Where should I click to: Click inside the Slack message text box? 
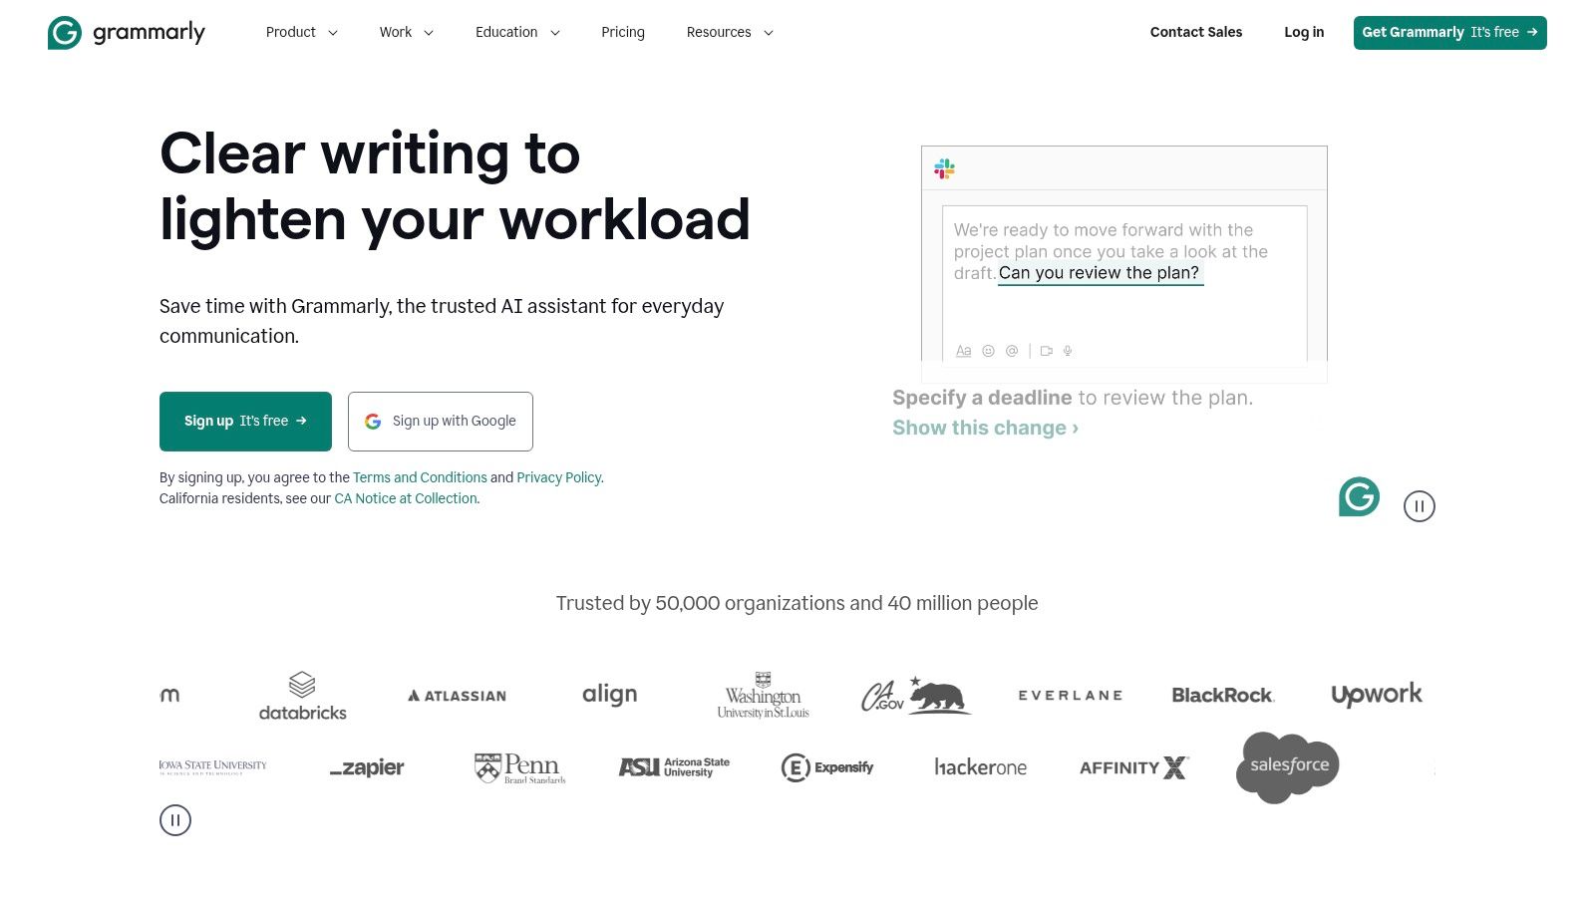coord(1124,284)
